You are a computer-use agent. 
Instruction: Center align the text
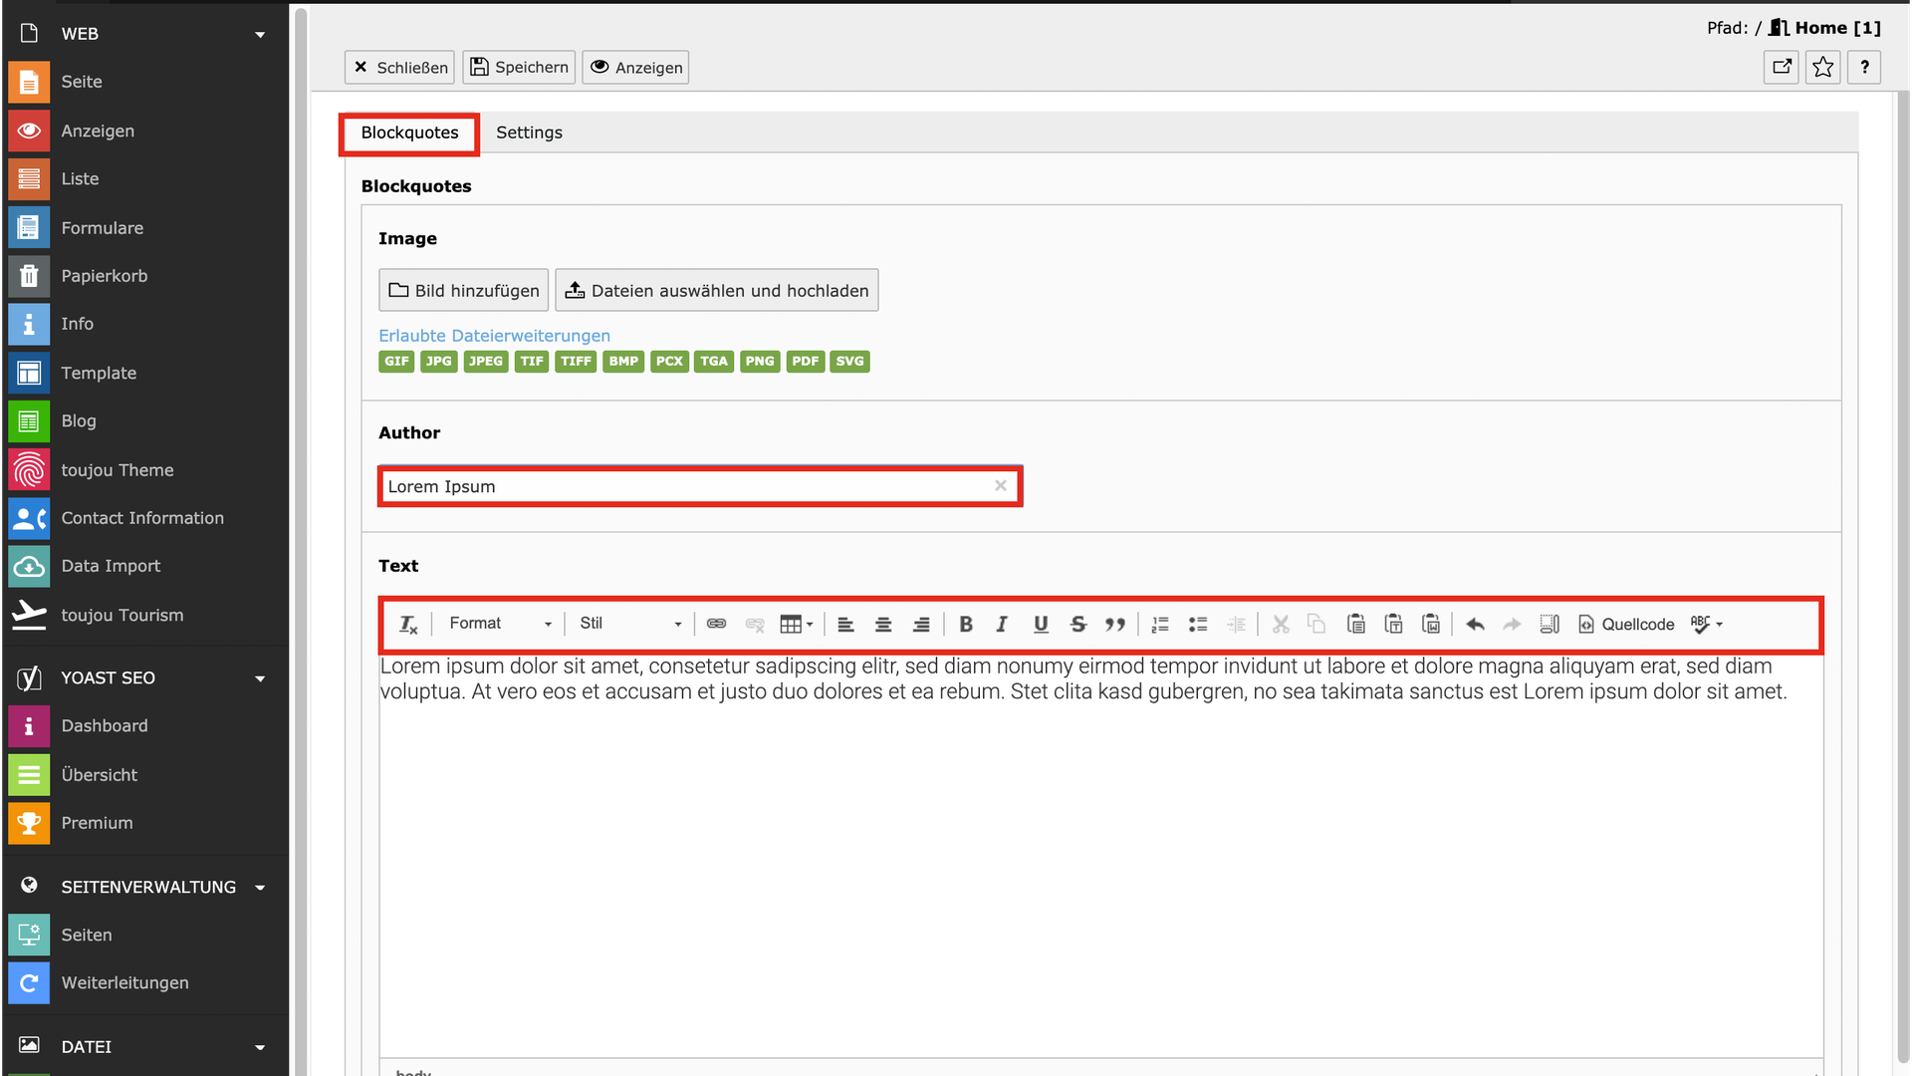click(883, 625)
